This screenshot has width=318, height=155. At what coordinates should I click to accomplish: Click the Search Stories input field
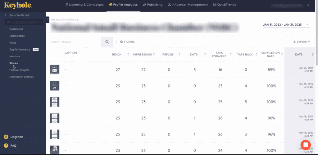coord(75,42)
